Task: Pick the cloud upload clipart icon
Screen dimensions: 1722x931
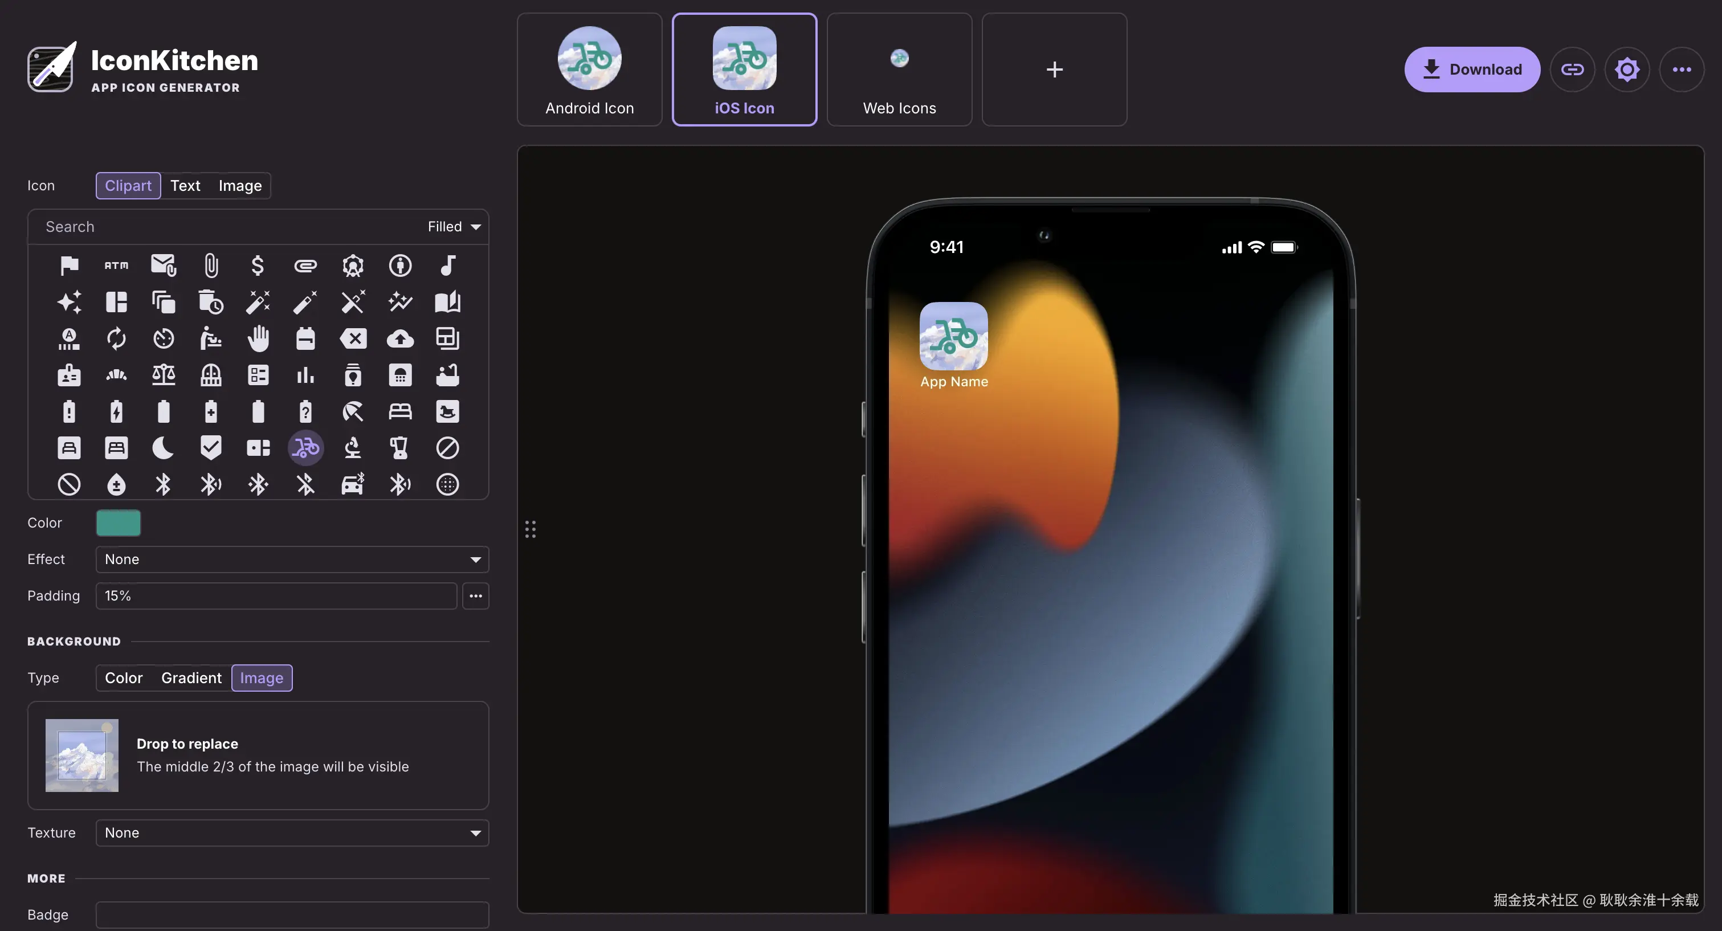Action: click(400, 338)
